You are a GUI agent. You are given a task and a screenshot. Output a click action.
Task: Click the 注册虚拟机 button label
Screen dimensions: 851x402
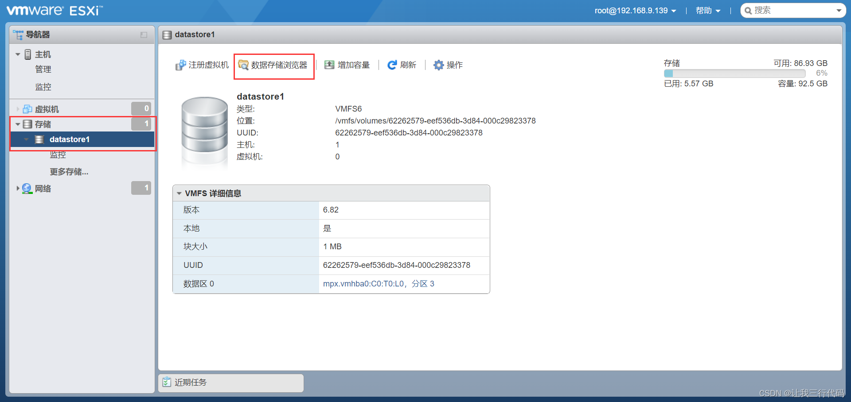pyautogui.click(x=209, y=65)
